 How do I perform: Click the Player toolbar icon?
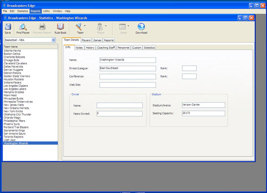point(100,27)
